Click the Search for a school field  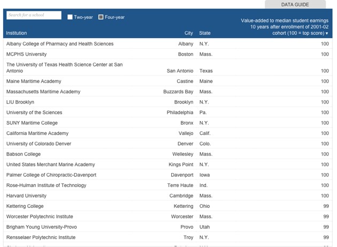34,15
